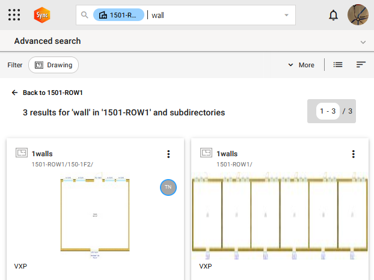Click the 1 - 3 page range indicator
The width and height of the screenshot is (374, 280).
click(x=328, y=111)
